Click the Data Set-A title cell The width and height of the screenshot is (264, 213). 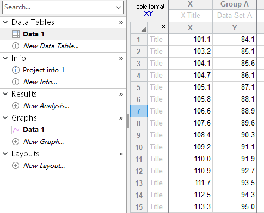click(235, 16)
